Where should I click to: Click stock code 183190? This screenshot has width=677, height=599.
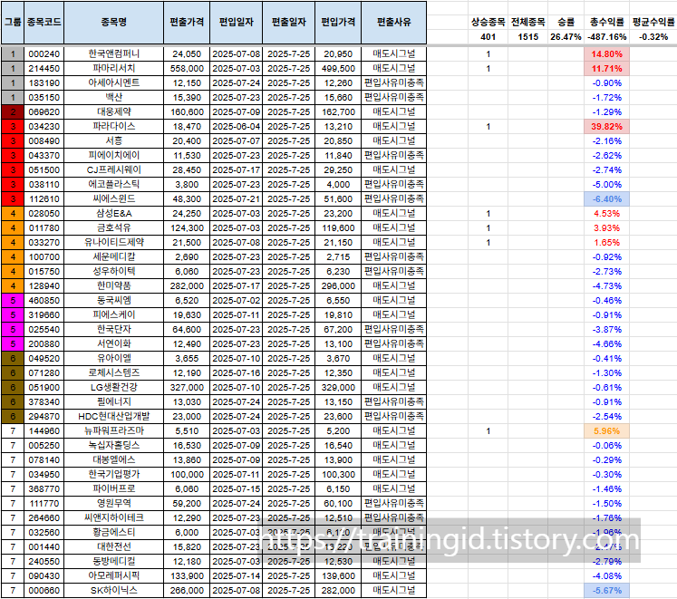pyautogui.click(x=44, y=83)
